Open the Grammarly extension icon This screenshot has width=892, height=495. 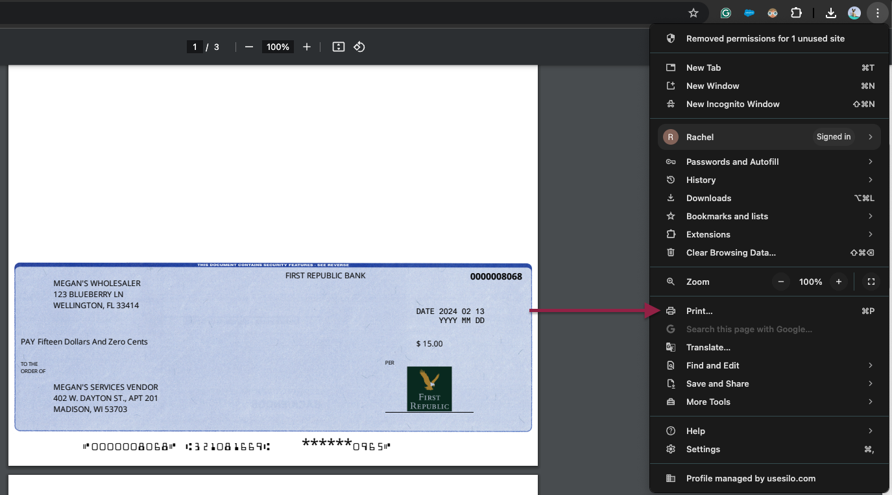(x=726, y=12)
